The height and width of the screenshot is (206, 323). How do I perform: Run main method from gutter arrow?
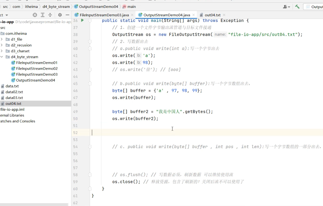click(x=82, y=20)
